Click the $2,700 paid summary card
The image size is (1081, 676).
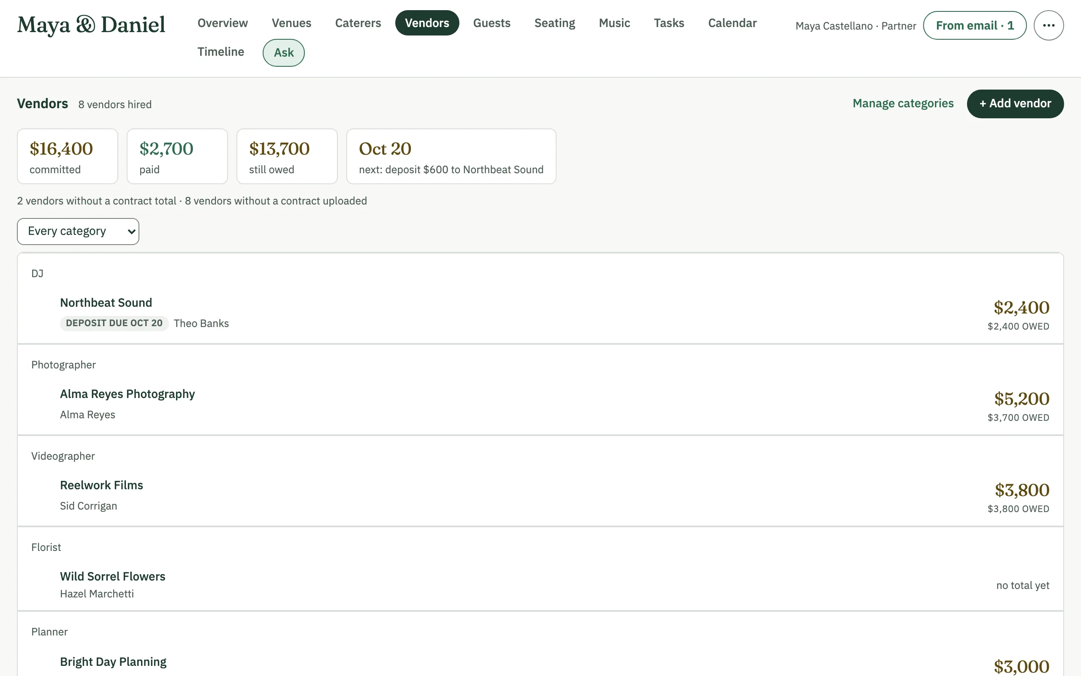[177, 156]
